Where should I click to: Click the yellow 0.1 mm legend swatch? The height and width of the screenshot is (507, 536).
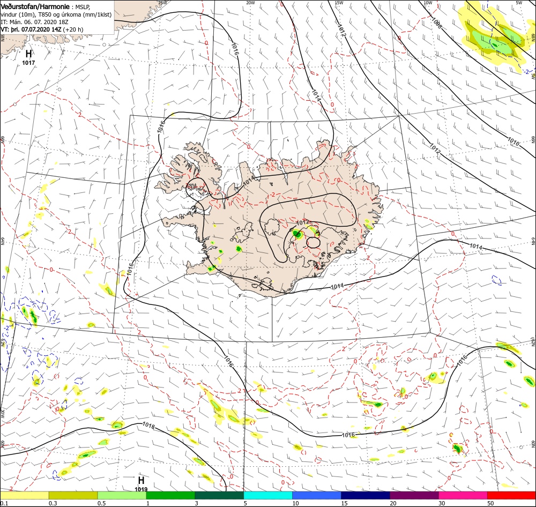[24, 495]
